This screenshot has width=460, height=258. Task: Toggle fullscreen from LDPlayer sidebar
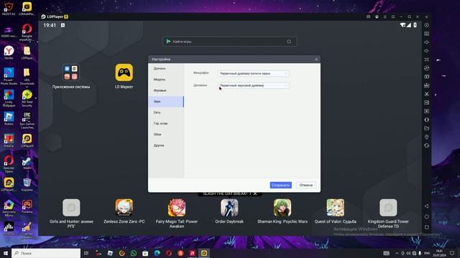(426, 59)
